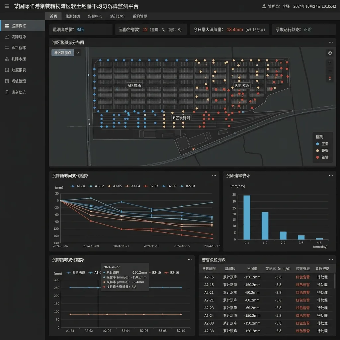Click the administrator user icon
Image resolution: width=340 pixels, height=340 pixels.
tap(264, 6)
